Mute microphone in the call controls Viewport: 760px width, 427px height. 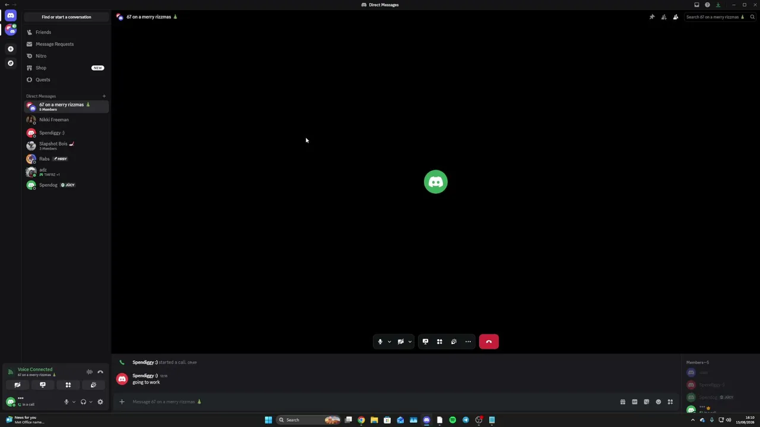coord(380,342)
